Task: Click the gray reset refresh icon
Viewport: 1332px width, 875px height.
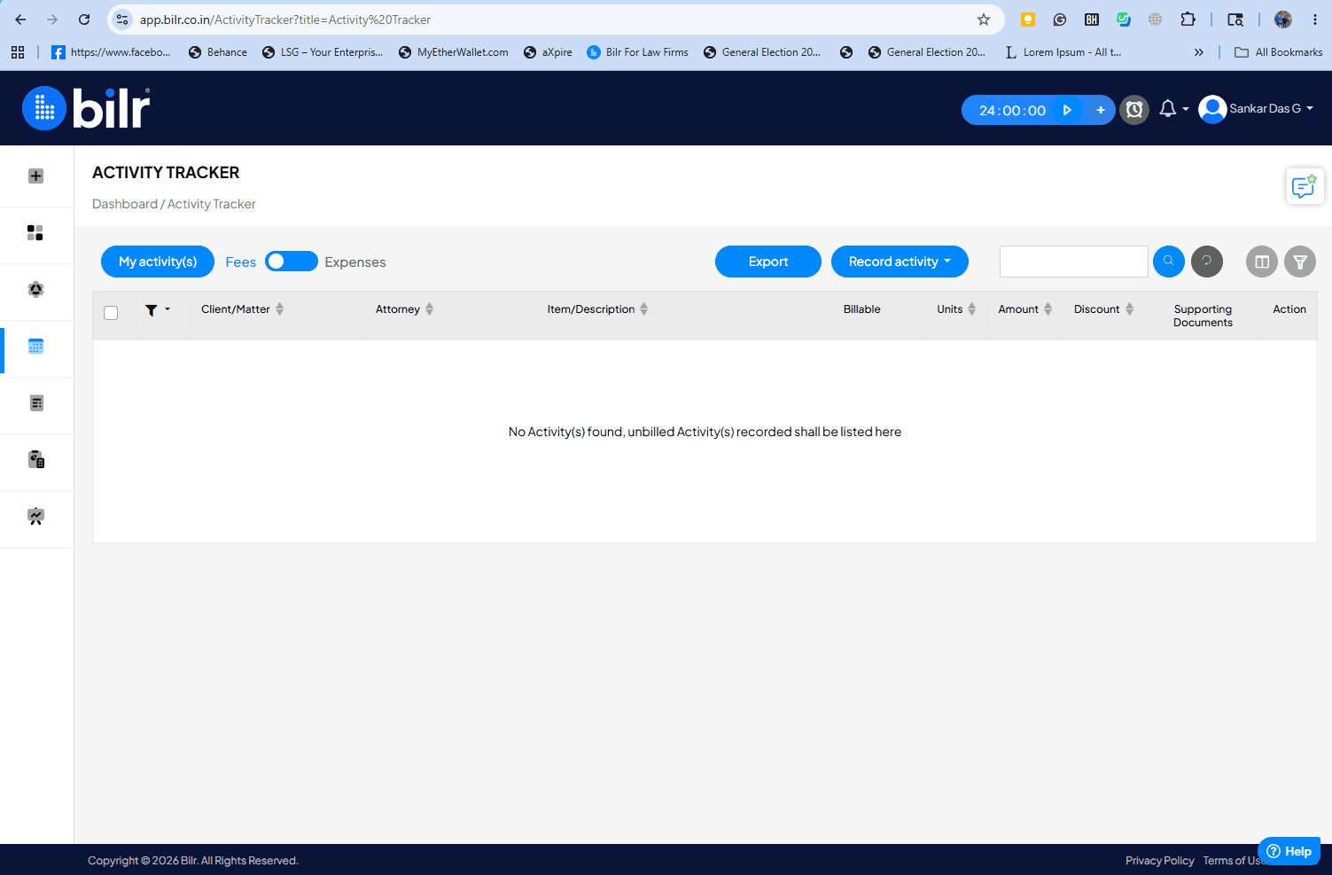Action: [1206, 262]
